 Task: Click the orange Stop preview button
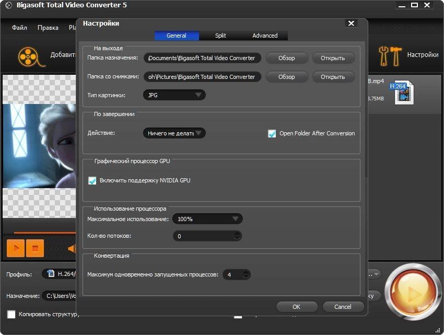pyautogui.click(x=35, y=248)
